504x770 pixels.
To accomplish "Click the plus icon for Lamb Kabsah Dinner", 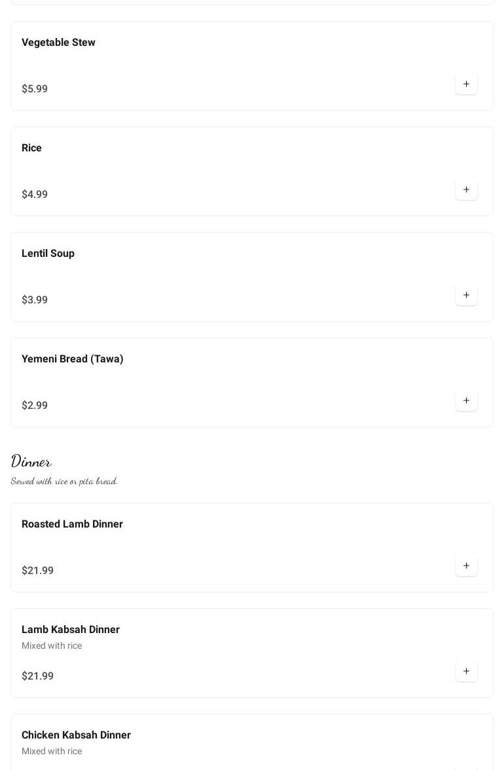I will point(466,671).
